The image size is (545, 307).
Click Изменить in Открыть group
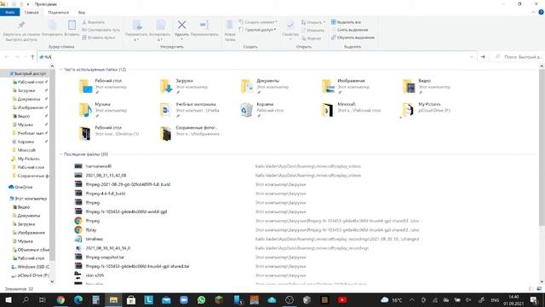coord(313,31)
